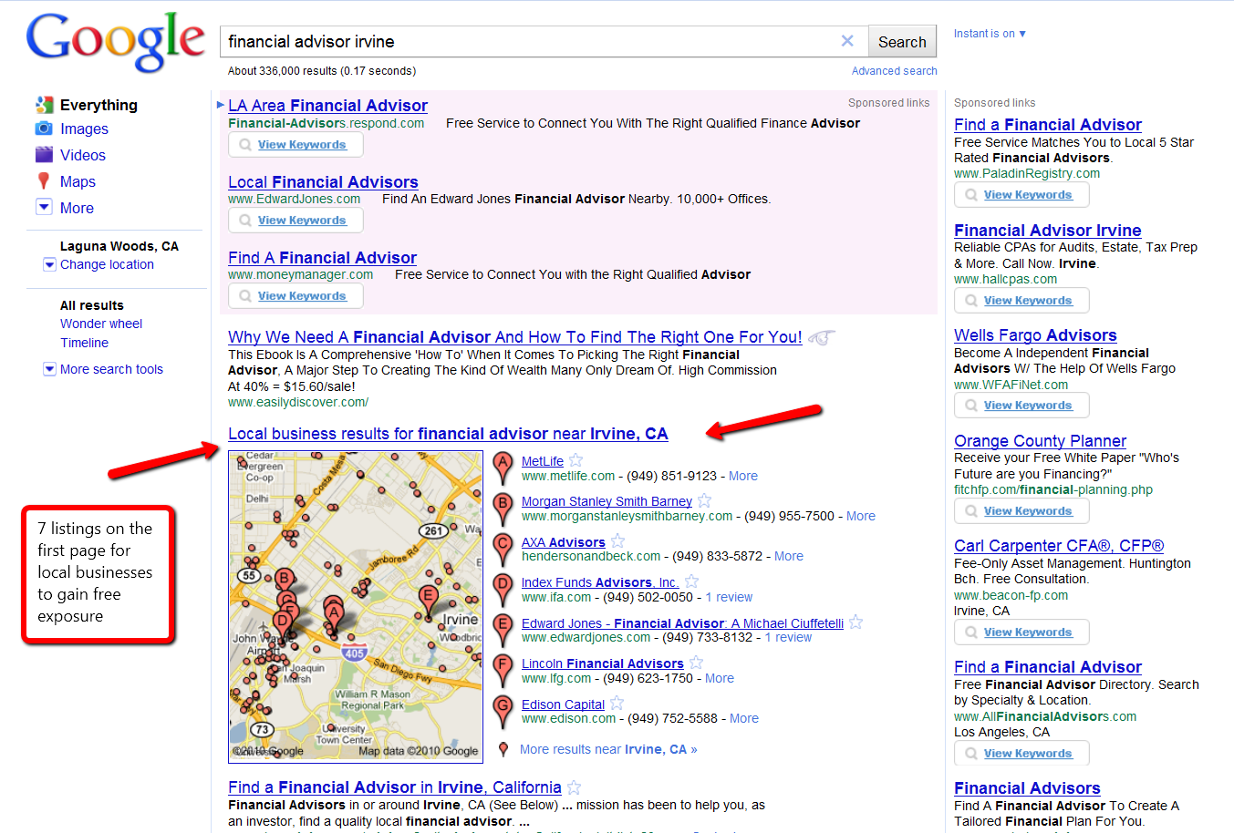Open Carl Carpenter CFA, CFP sponsored link
Image resolution: width=1234 pixels, height=833 pixels.
[1059, 546]
